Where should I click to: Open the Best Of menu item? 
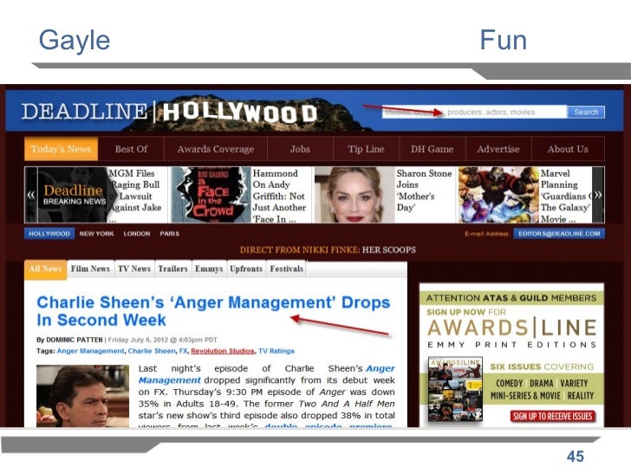(131, 149)
